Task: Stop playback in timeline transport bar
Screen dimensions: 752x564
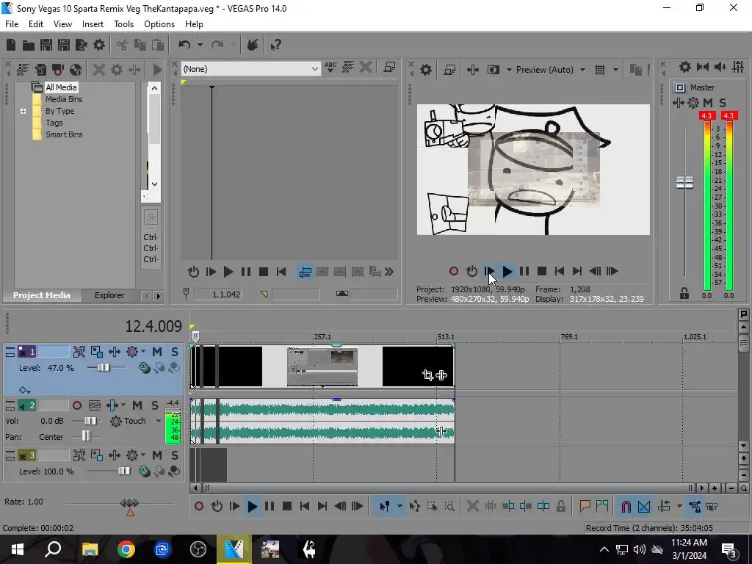Action: click(287, 507)
